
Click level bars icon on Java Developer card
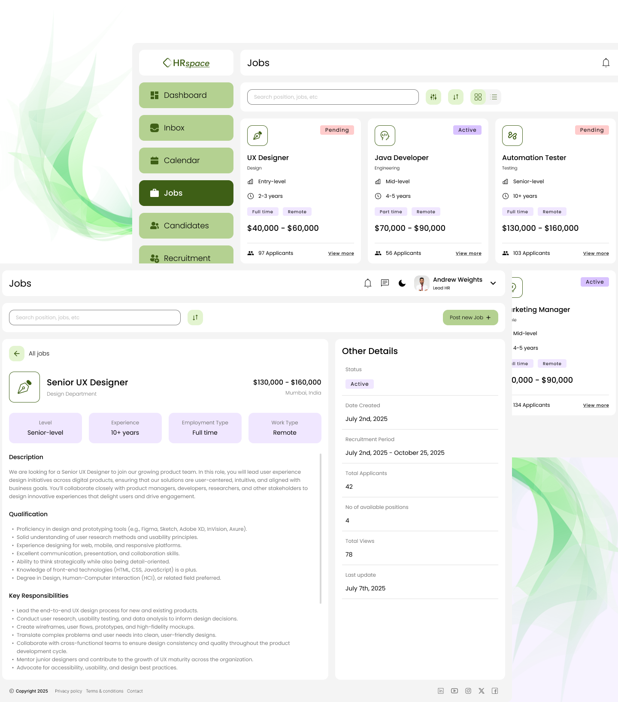pos(378,182)
